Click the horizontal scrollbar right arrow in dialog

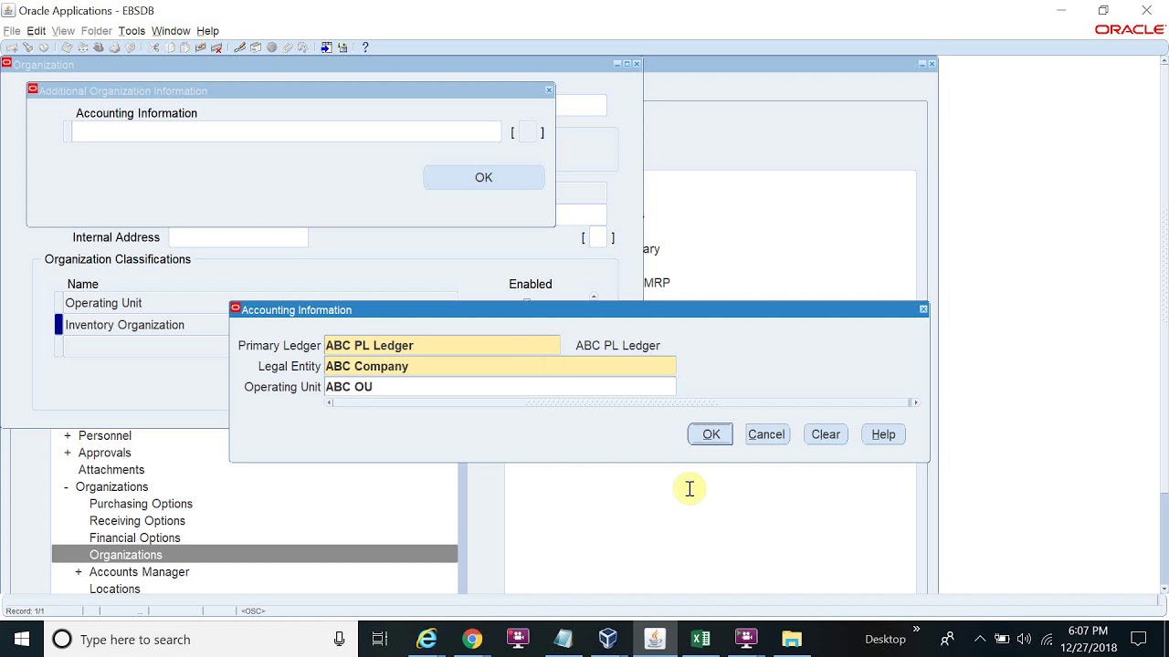pyautogui.click(x=915, y=402)
